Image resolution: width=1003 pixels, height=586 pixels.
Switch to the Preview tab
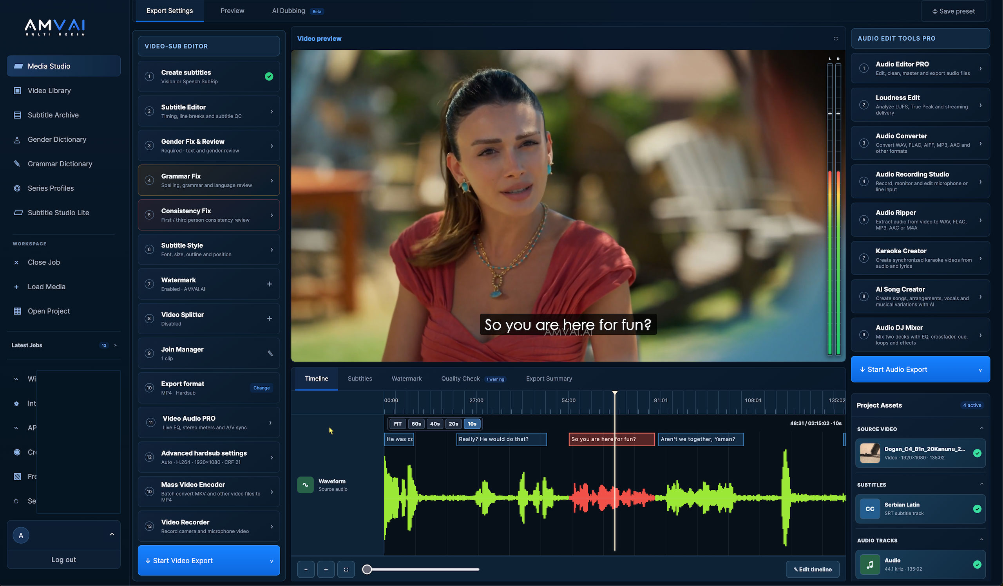pyautogui.click(x=232, y=11)
